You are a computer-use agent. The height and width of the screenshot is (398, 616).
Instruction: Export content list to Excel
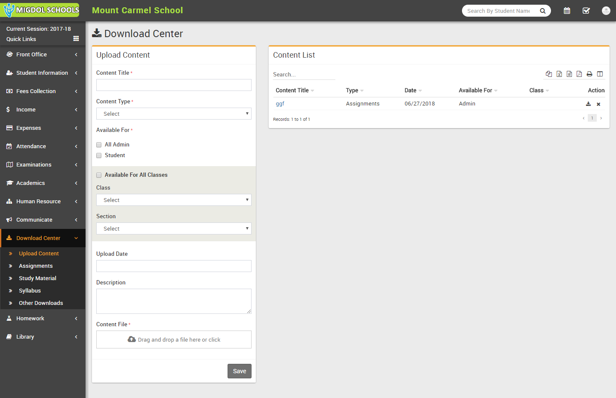[559, 74]
